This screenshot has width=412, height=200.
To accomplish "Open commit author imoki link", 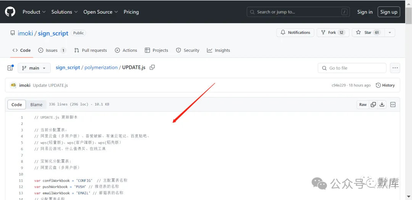I will tap(25, 85).
